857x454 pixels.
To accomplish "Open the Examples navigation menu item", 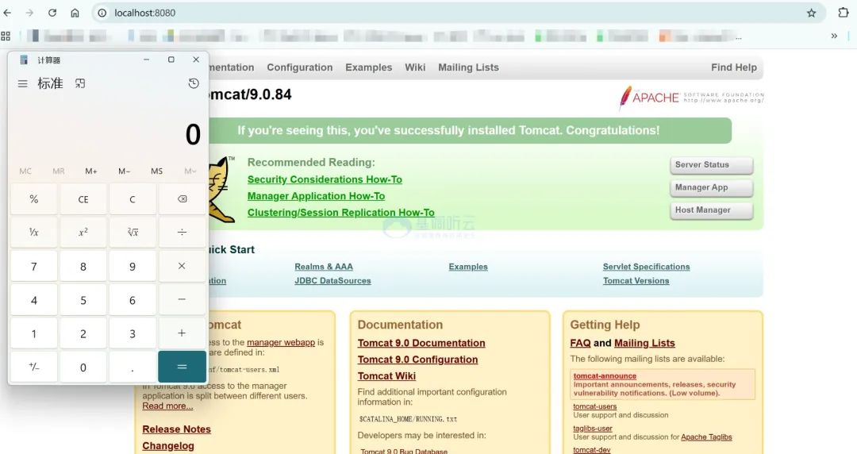I will click(x=368, y=67).
